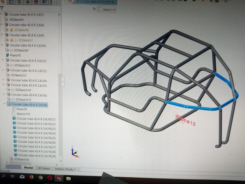
Task: Select Circular tube 42.4 X 2.6(10) feature
Action: (x=28, y=45)
